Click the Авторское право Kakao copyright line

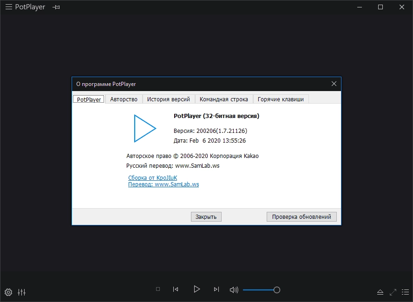click(192, 156)
